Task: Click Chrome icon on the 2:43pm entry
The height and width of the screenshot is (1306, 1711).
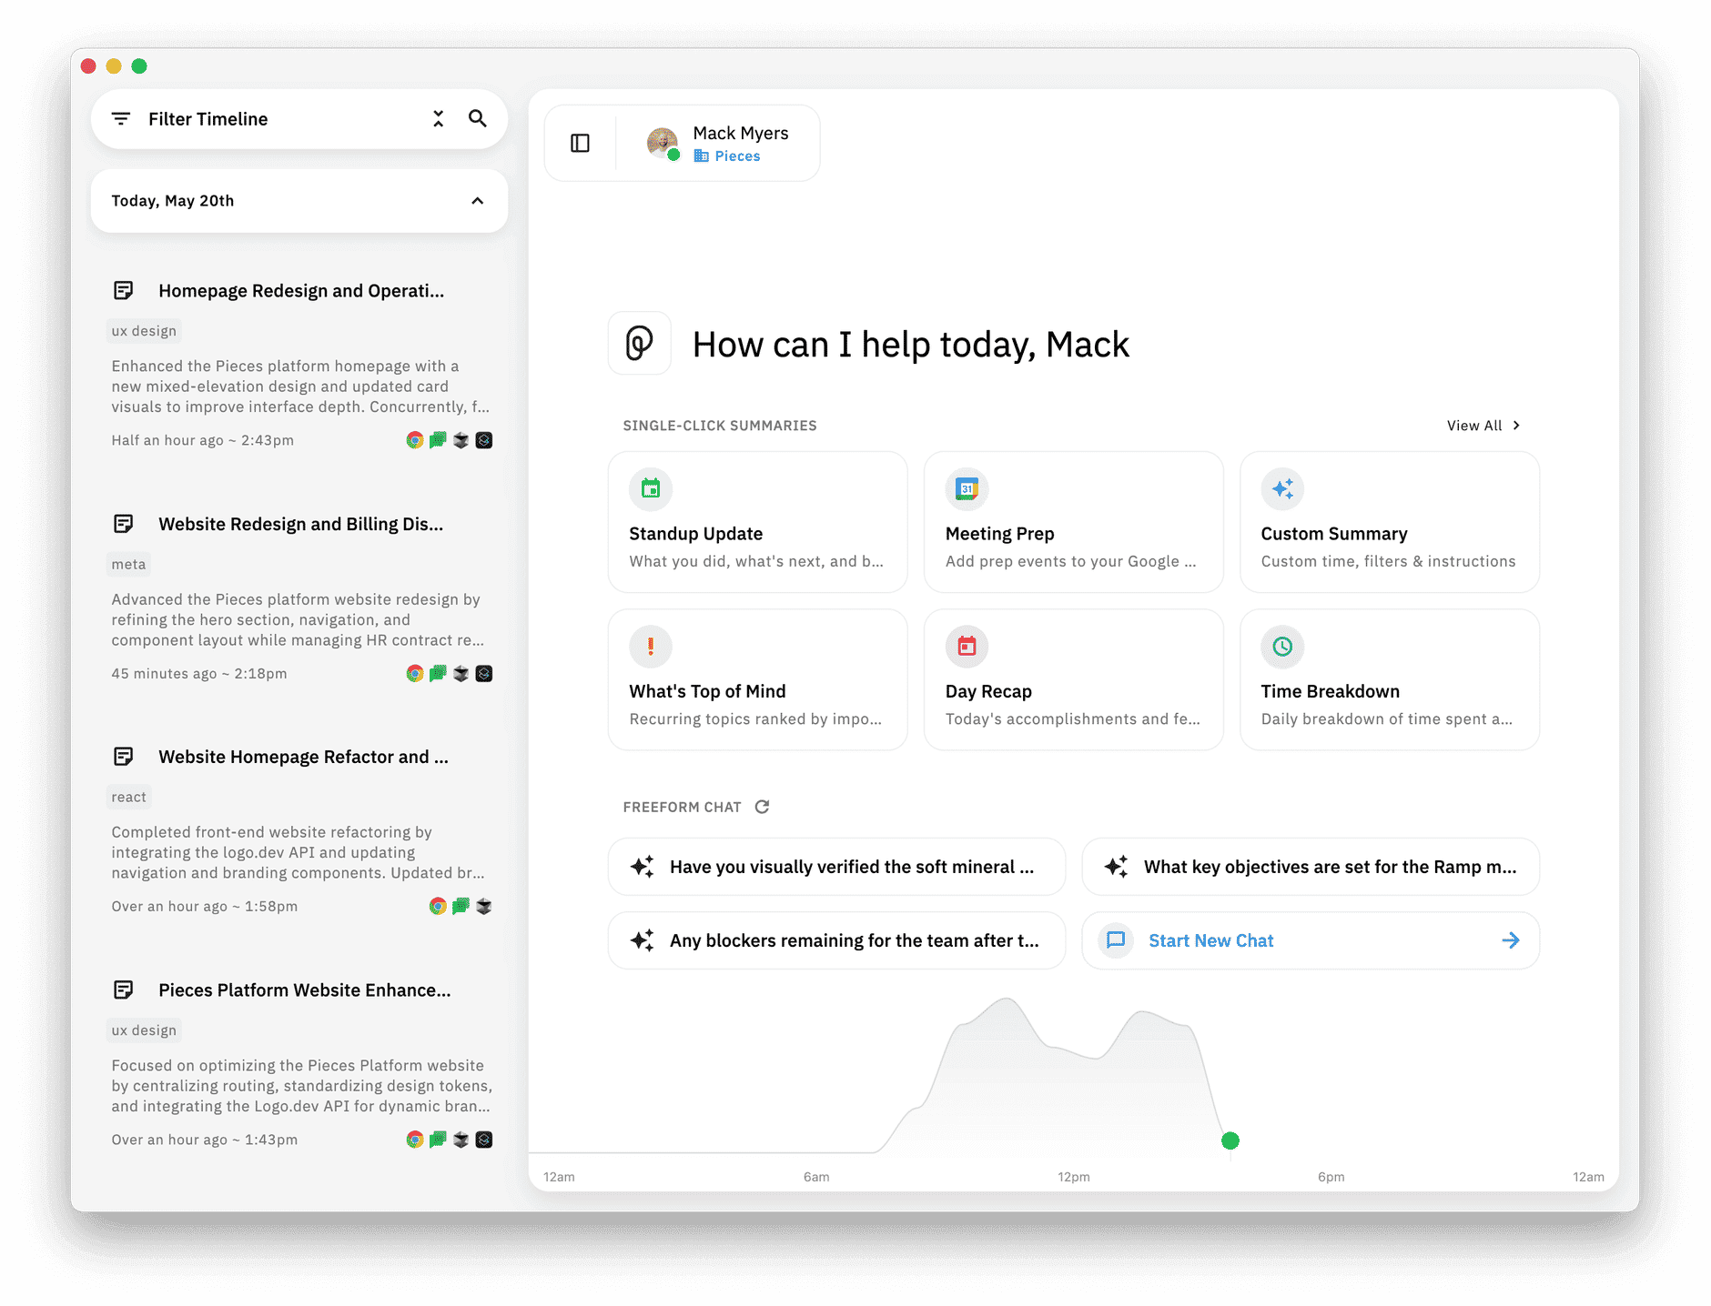Action: tap(415, 440)
